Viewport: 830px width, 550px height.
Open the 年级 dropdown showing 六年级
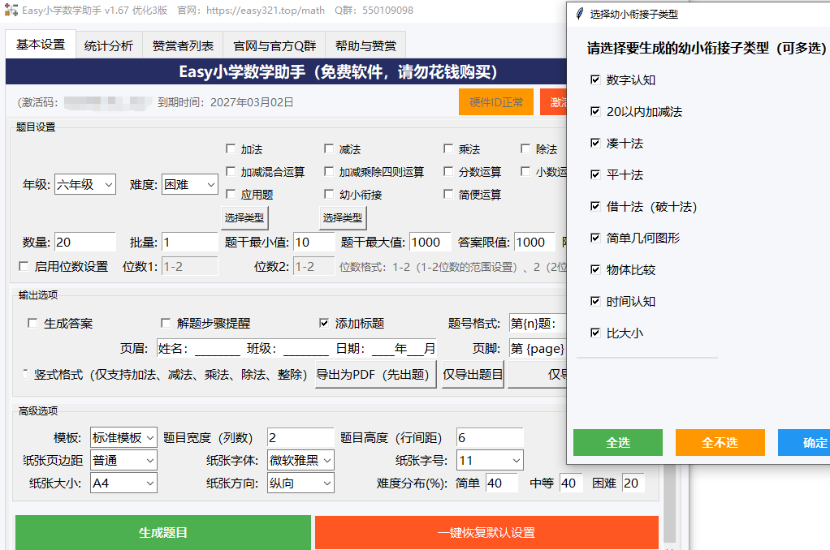click(84, 185)
